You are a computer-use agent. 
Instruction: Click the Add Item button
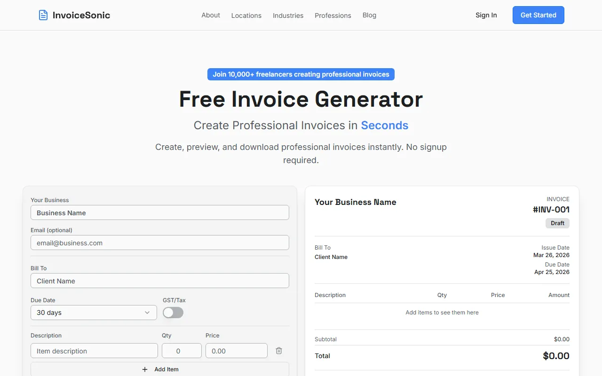[x=160, y=369]
